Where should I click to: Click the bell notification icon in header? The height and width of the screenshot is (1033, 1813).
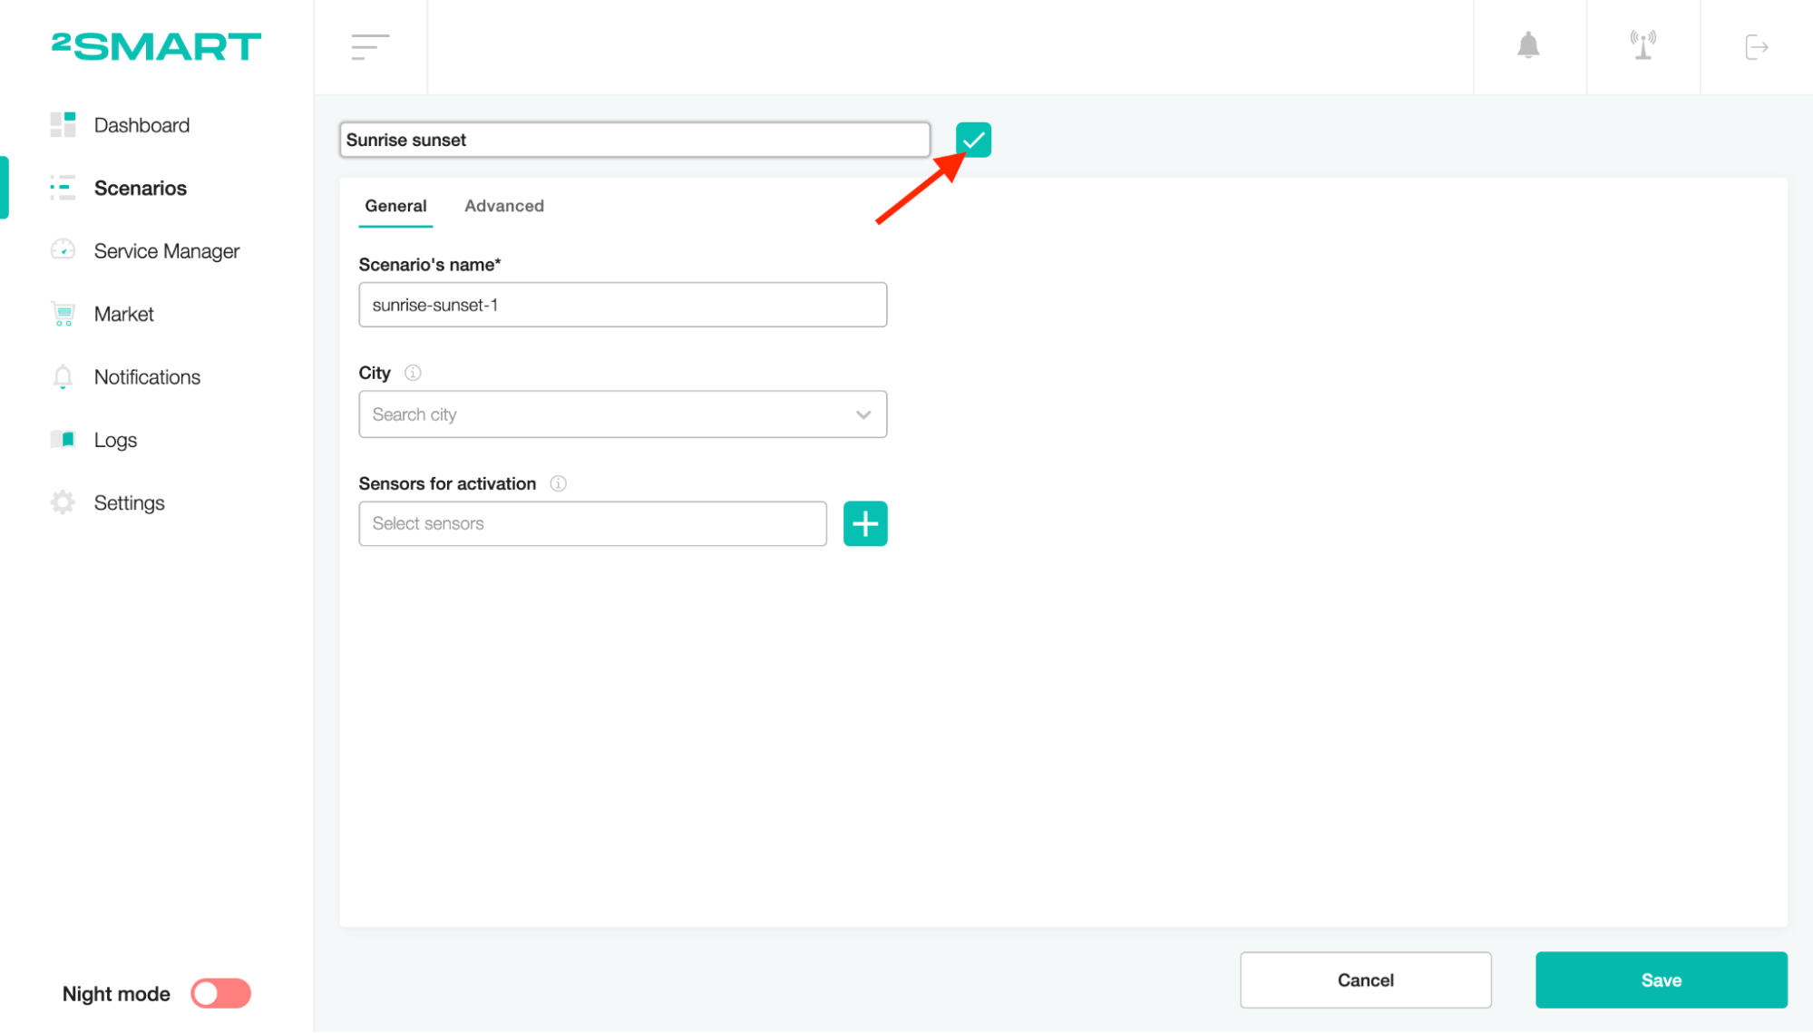point(1528,45)
